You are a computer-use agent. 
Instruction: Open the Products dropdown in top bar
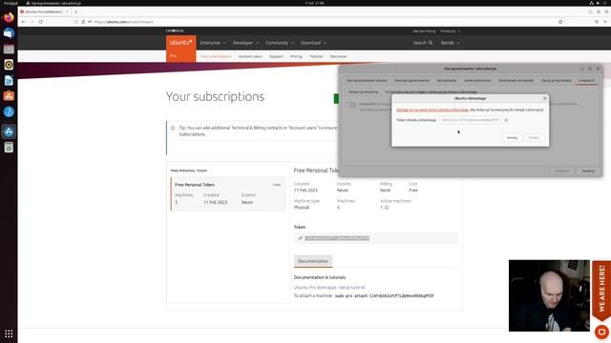click(x=450, y=31)
